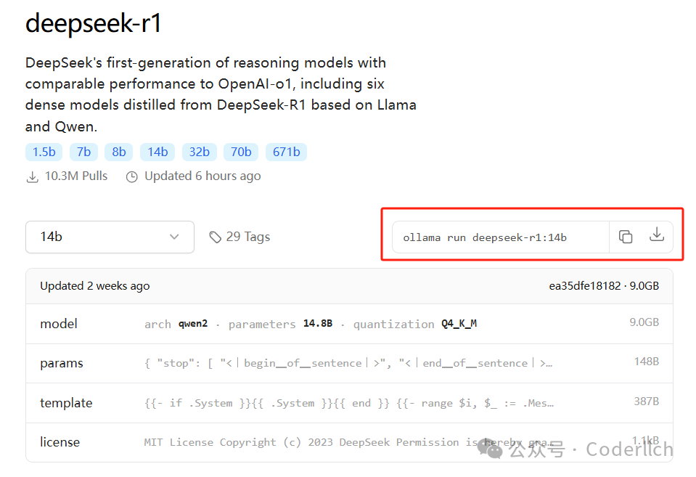View the license file row
Image resolution: width=696 pixels, height=477 pixels.
(349, 442)
